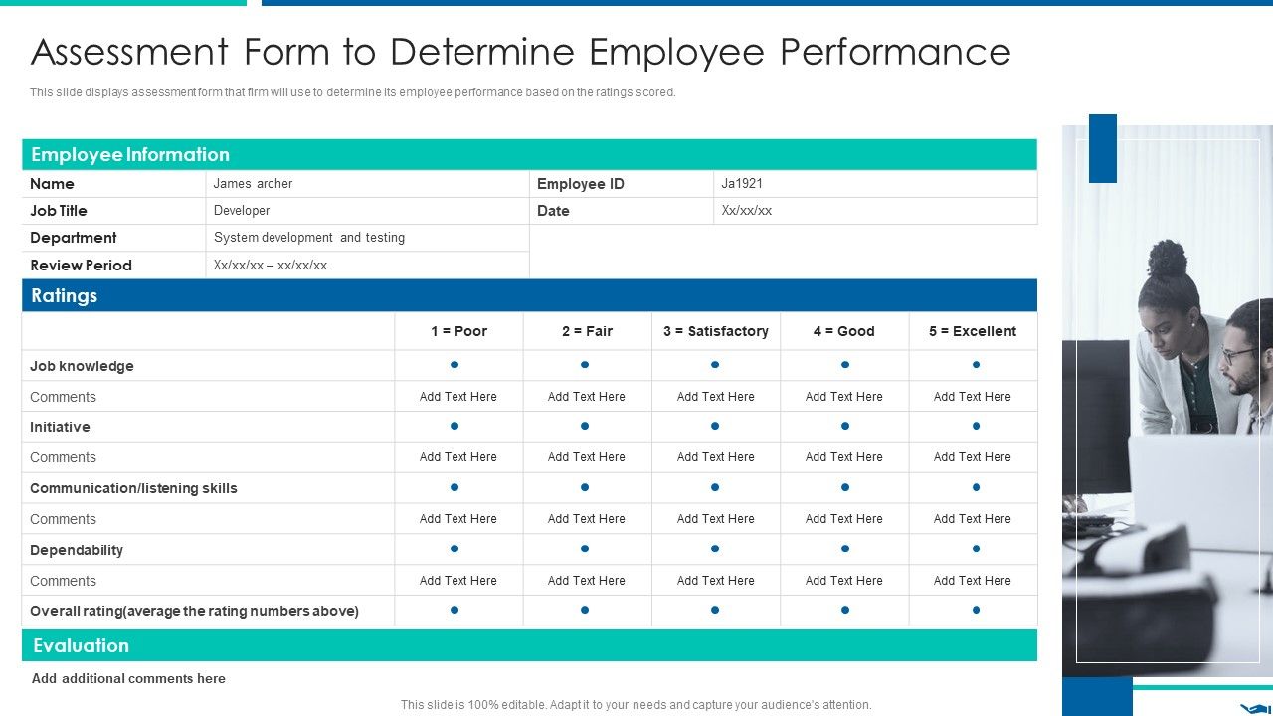
Task: Click the slide subtitle description text
Action: point(352,92)
